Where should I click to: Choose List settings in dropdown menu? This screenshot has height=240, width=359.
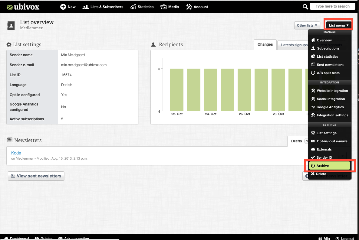(x=329, y=133)
